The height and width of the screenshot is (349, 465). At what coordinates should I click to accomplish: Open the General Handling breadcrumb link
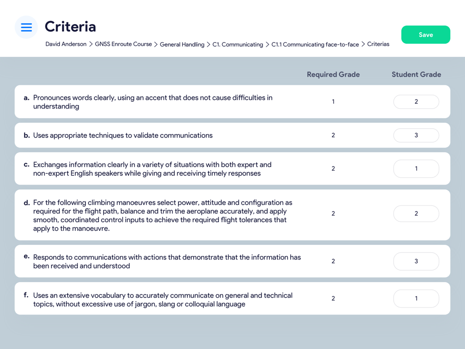(182, 44)
